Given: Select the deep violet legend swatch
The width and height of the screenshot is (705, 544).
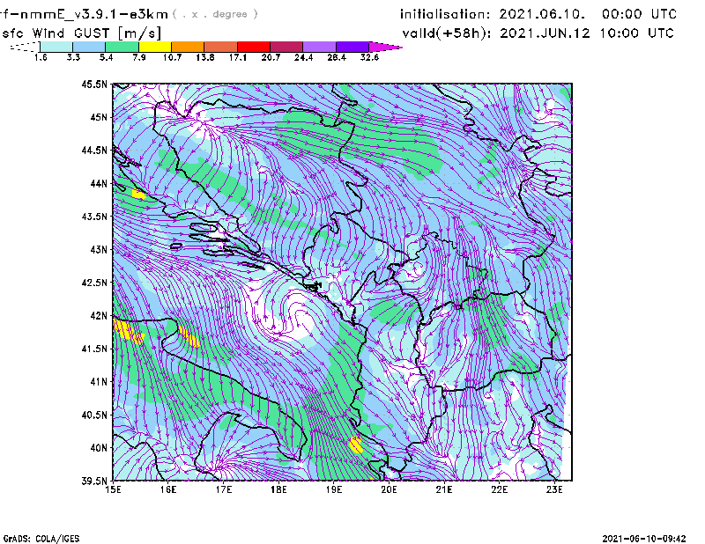Looking at the screenshot, I should [x=352, y=47].
